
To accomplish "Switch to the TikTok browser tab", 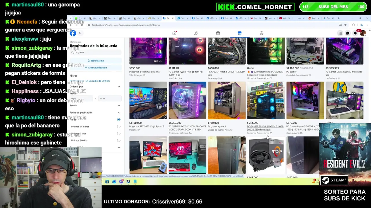I will [270, 18].
